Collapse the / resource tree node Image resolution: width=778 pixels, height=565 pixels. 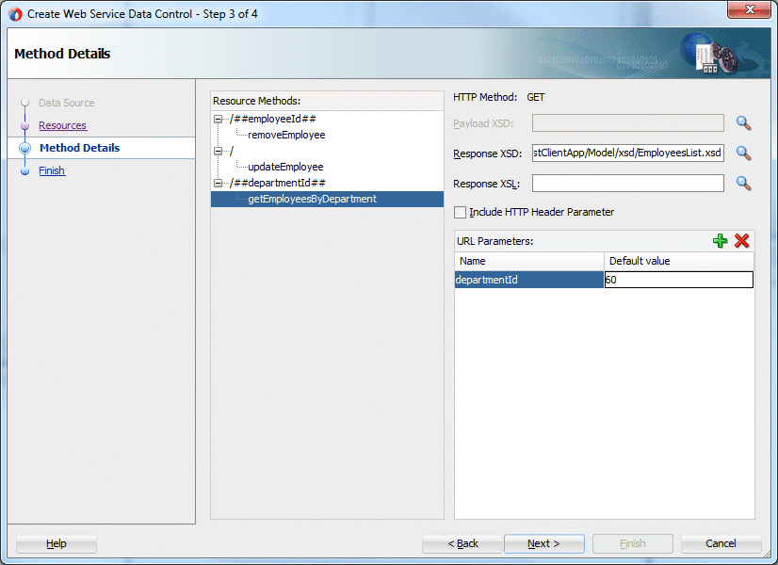[x=218, y=151]
